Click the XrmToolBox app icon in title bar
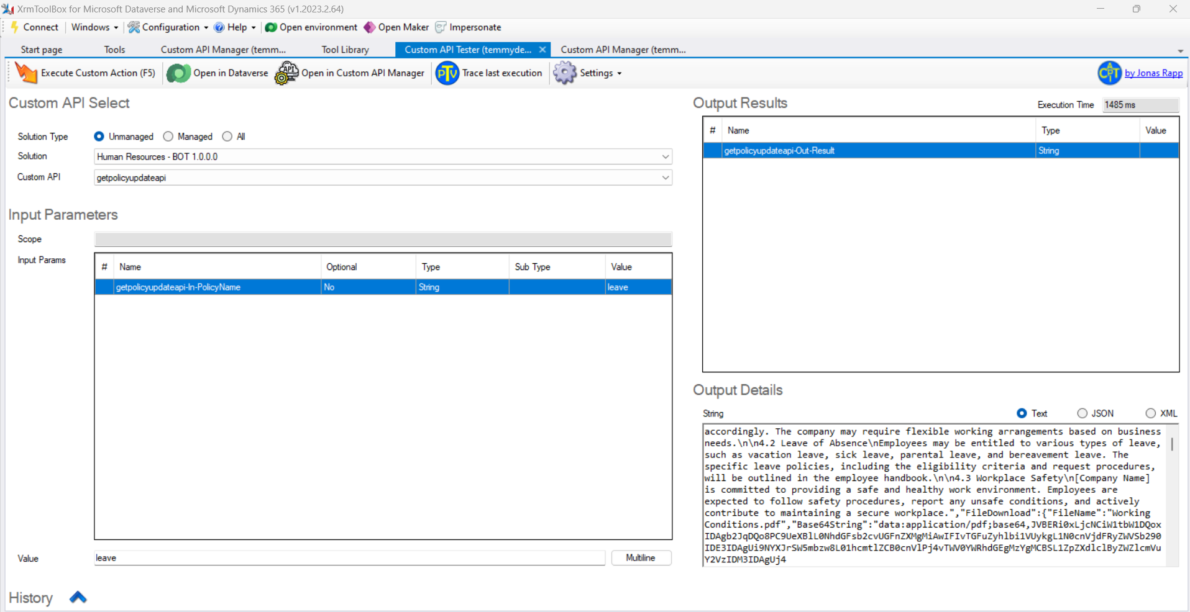1190x612 pixels. click(8, 9)
